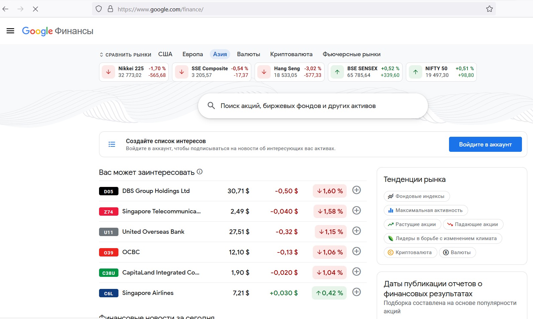Click the magnifier icon in the search box
Image resolution: width=533 pixels, height=319 pixels.
click(x=211, y=106)
